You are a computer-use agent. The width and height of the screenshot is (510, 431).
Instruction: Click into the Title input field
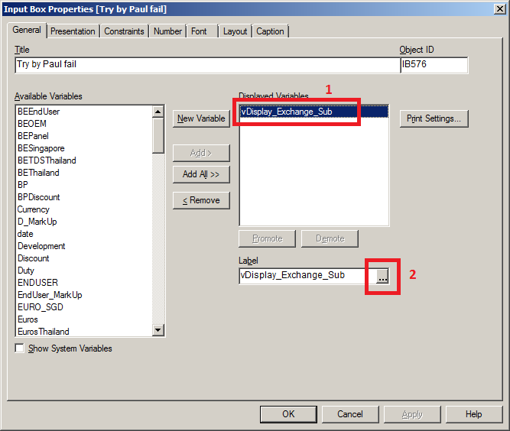(x=207, y=65)
